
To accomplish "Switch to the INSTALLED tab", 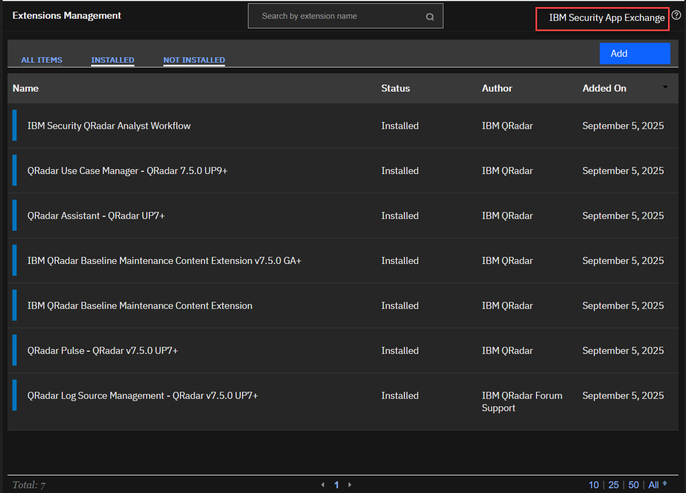I will (x=112, y=60).
